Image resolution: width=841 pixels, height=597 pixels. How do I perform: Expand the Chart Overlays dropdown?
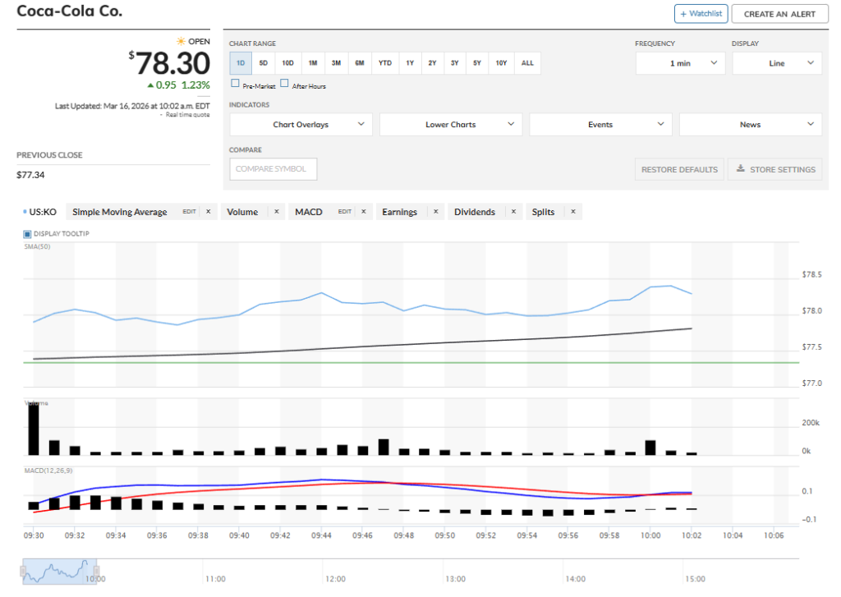pyautogui.click(x=301, y=125)
